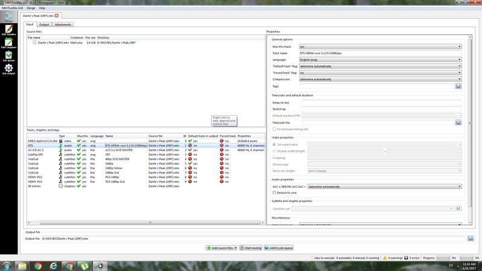Screen dimensions: 482x271
Task: Open the Merge tool in sidebar
Action: click(8, 17)
